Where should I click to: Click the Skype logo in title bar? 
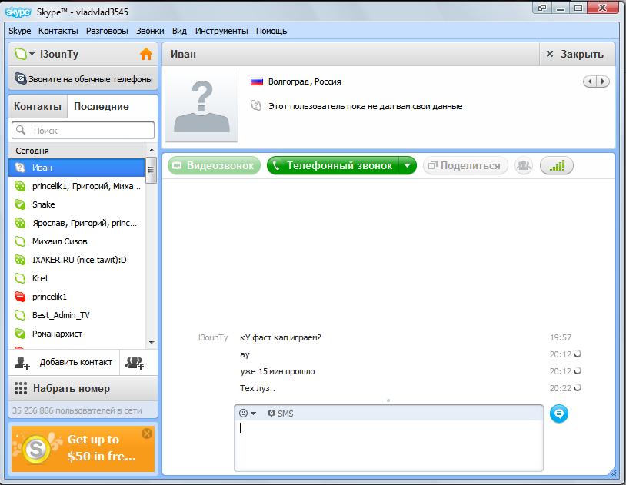pyautogui.click(x=18, y=12)
